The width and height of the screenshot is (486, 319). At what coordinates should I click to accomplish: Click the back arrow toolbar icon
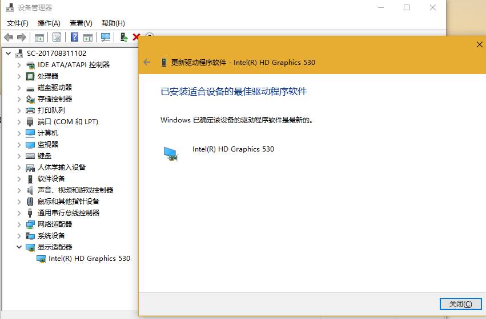coord(9,38)
